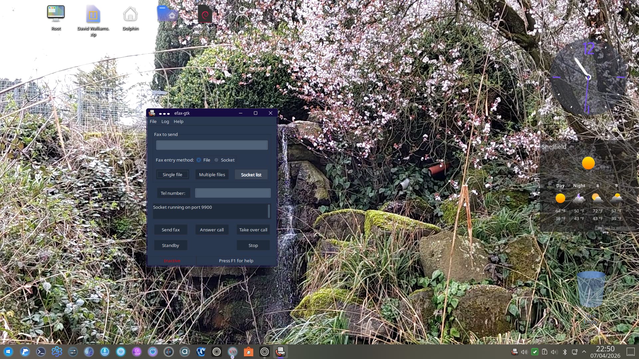Select the File fax entry method
Image resolution: width=639 pixels, height=359 pixels.
click(x=199, y=160)
